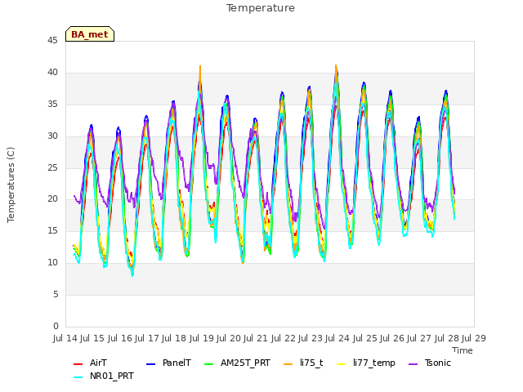The image size is (523, 392).
Task: Select the NR01_PRT legend label
Action: pyautogui.click(x=112, y=376)
